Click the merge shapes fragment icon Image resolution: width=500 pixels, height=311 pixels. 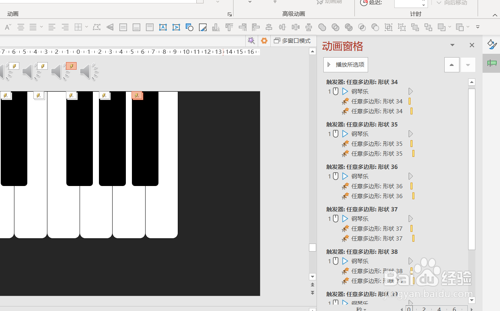(349, 27)
